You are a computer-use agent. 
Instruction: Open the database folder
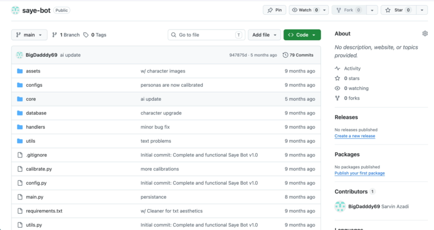pos(36,113)
